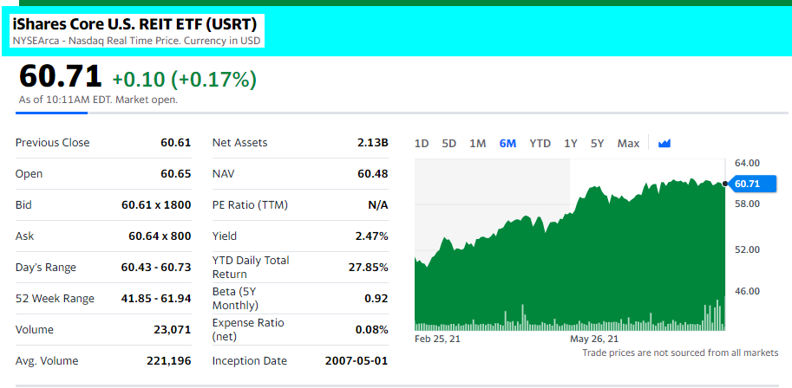Click the Feb 25, 21 axis date

[437, 339]
